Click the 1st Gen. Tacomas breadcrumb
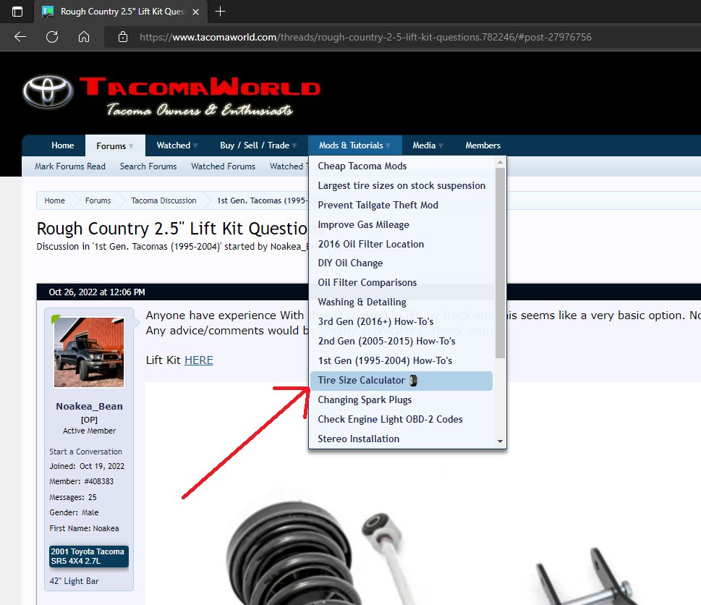The width and height of the screenshot is (701, 605). [262, 200]
